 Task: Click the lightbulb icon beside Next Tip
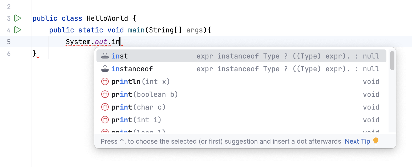[376, 141]
